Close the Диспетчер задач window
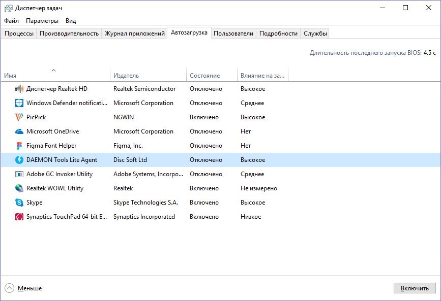Image resolution: width=441 pixels, height=301 pixels. [428, 8]
